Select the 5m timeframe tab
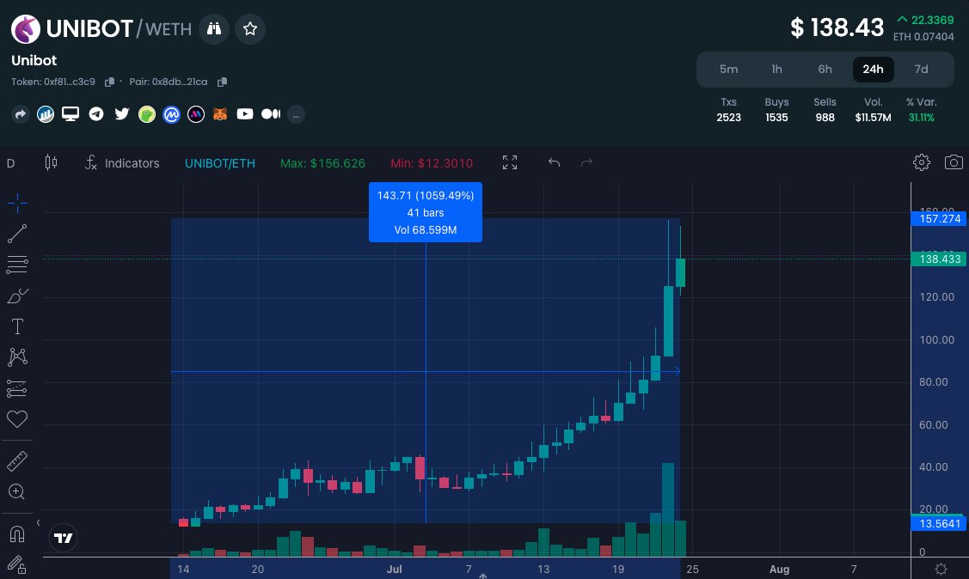 [x=728, y=69]
